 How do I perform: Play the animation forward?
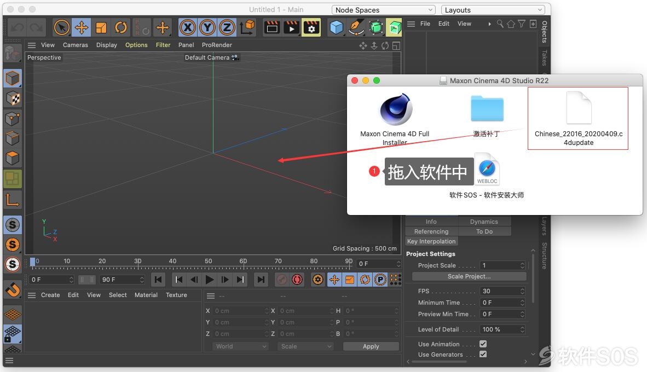tap(210, 280)
